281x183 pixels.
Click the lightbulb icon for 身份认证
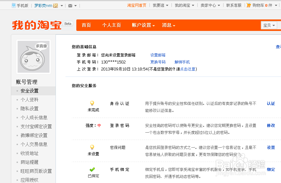pos(92,103)
